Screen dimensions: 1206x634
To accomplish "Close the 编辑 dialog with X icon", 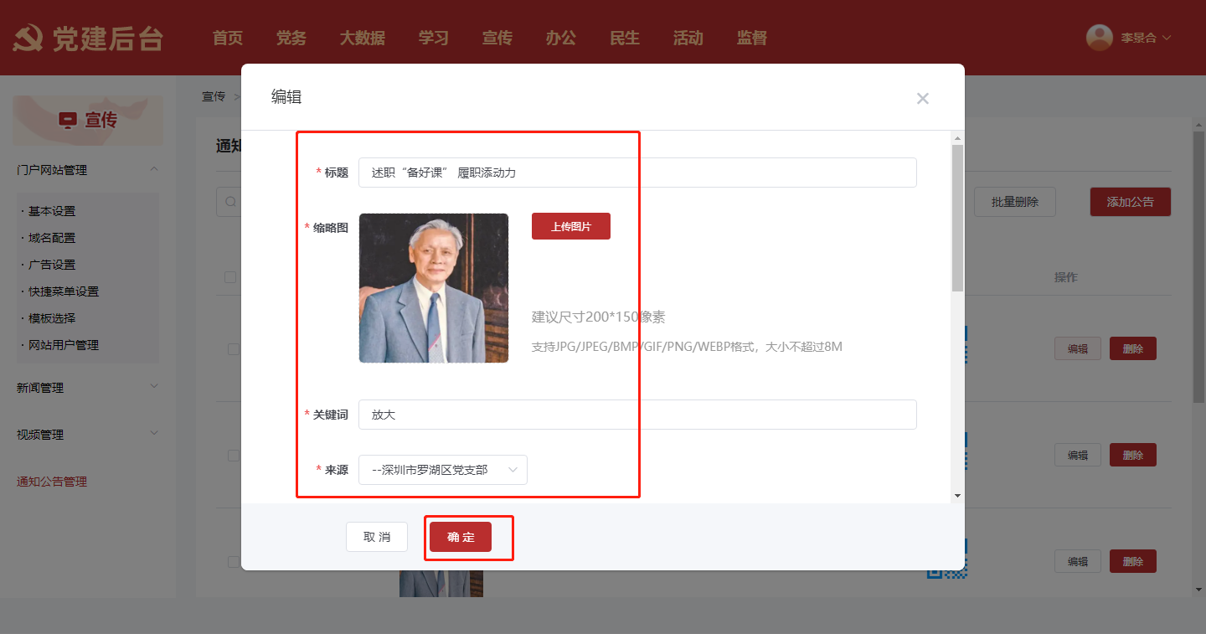I will pos(922,99).
